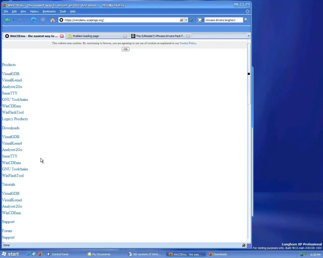This screenshot has height=258, width=323.
Task: Click the green system tray icon near the clock
Action: [x=306, y=254]
